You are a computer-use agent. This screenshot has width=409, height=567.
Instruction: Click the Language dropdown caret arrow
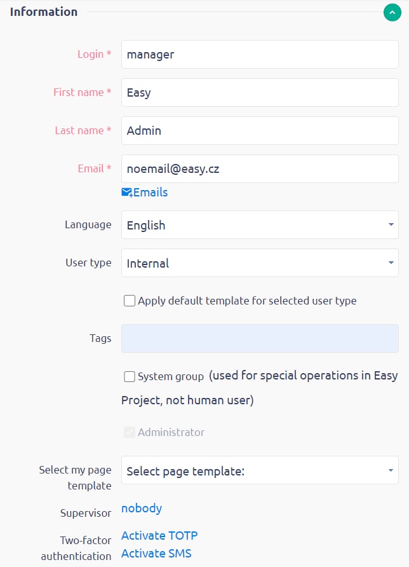click(x=392, y=224)
